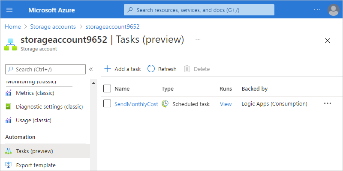Click the Export template icon
Screen dimensions: 343x171
(8, 165)
